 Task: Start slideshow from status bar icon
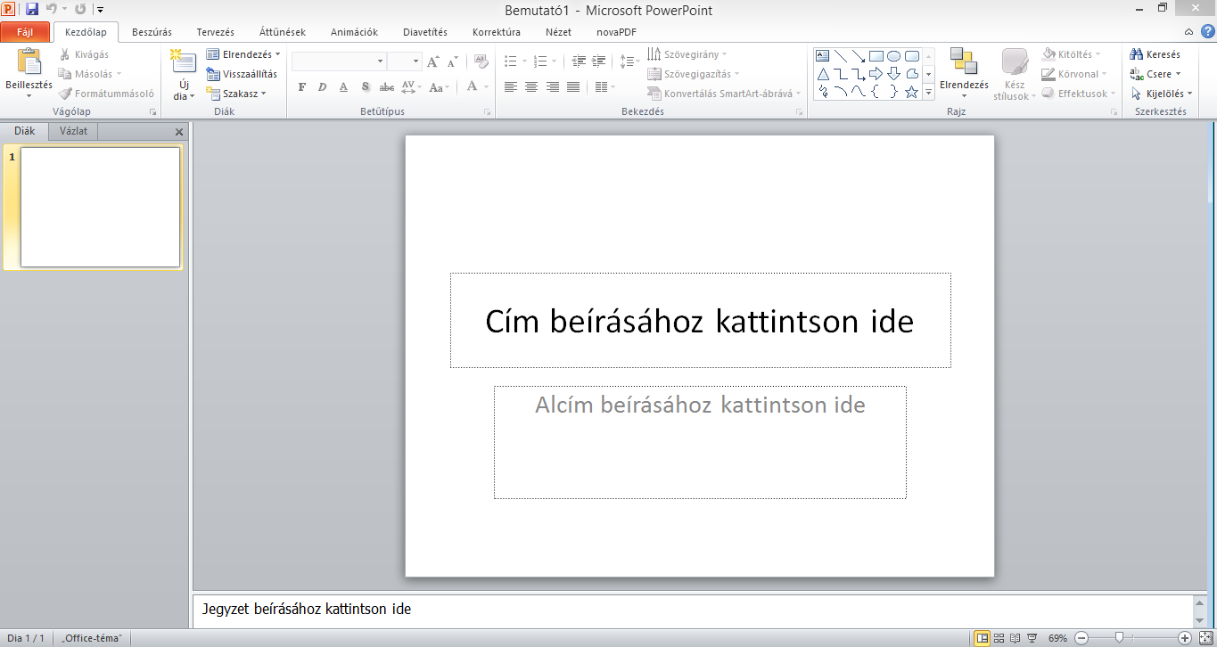pos(1031,638)
